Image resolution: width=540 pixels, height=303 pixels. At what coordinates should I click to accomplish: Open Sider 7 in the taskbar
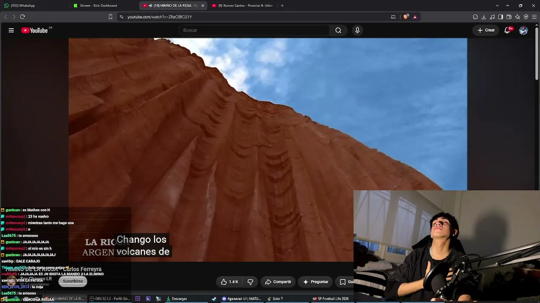(x=275, y=299)
